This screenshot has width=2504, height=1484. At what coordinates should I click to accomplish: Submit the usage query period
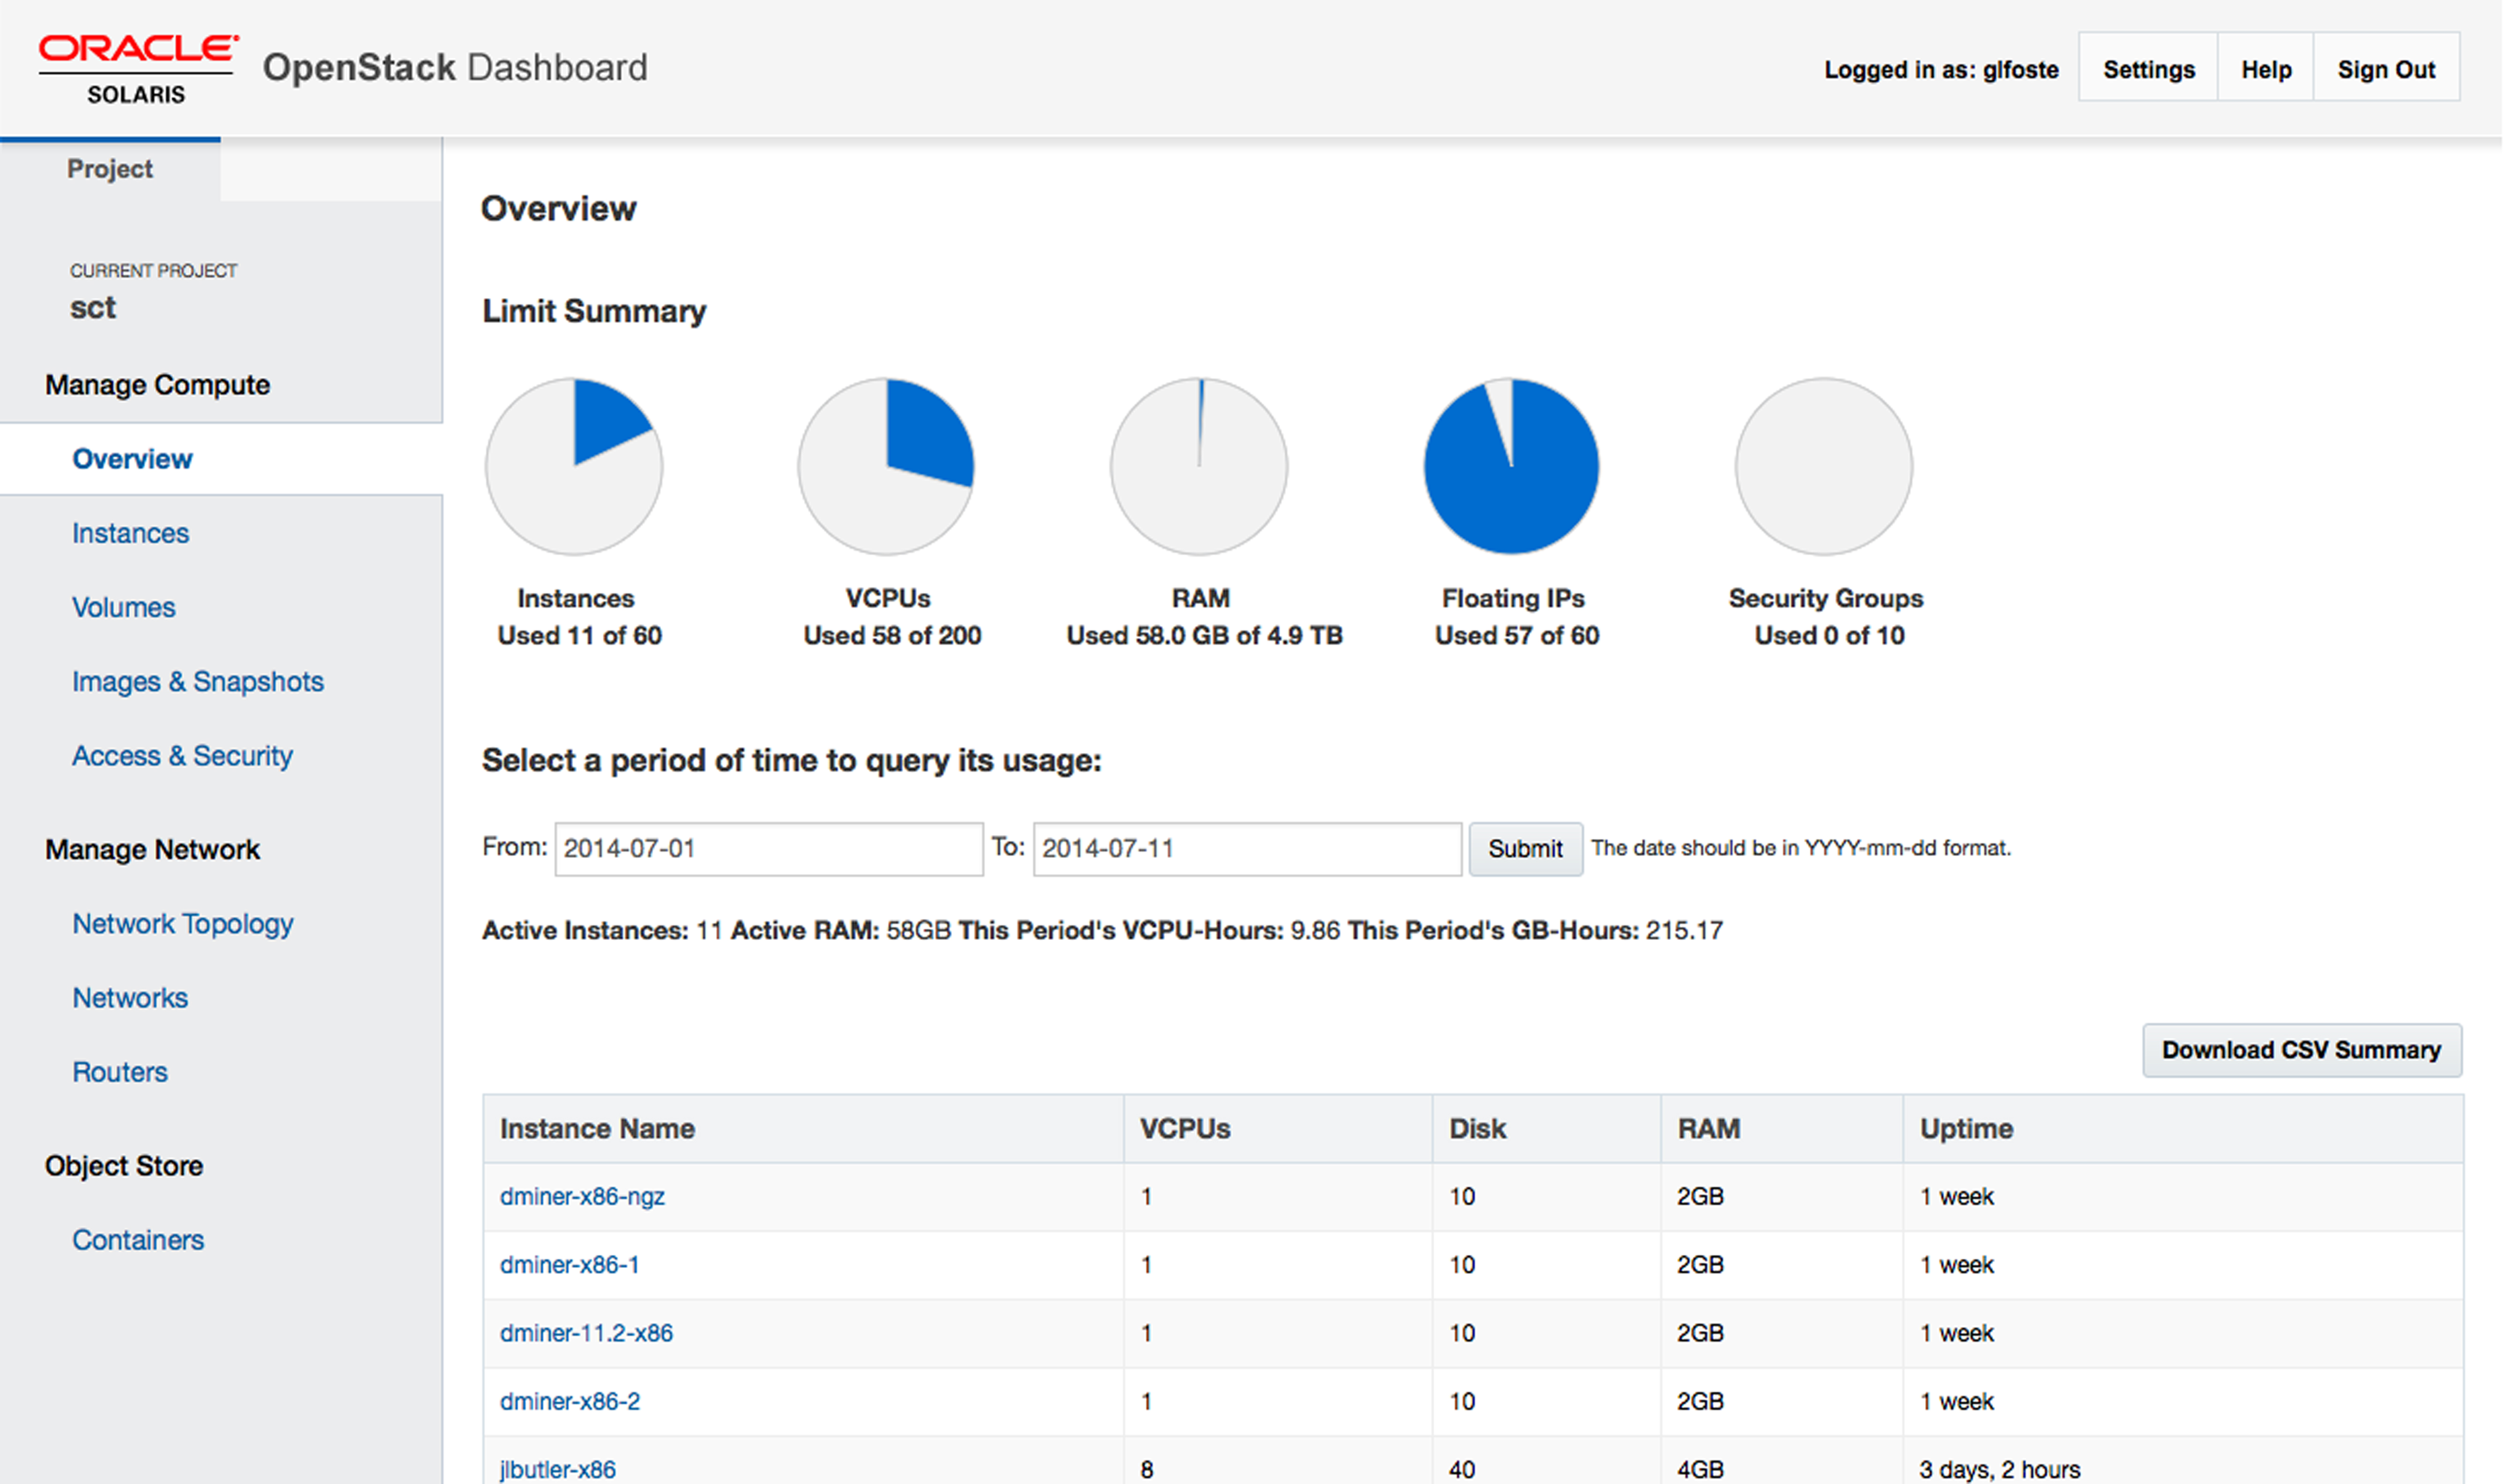pos(1525,848)
